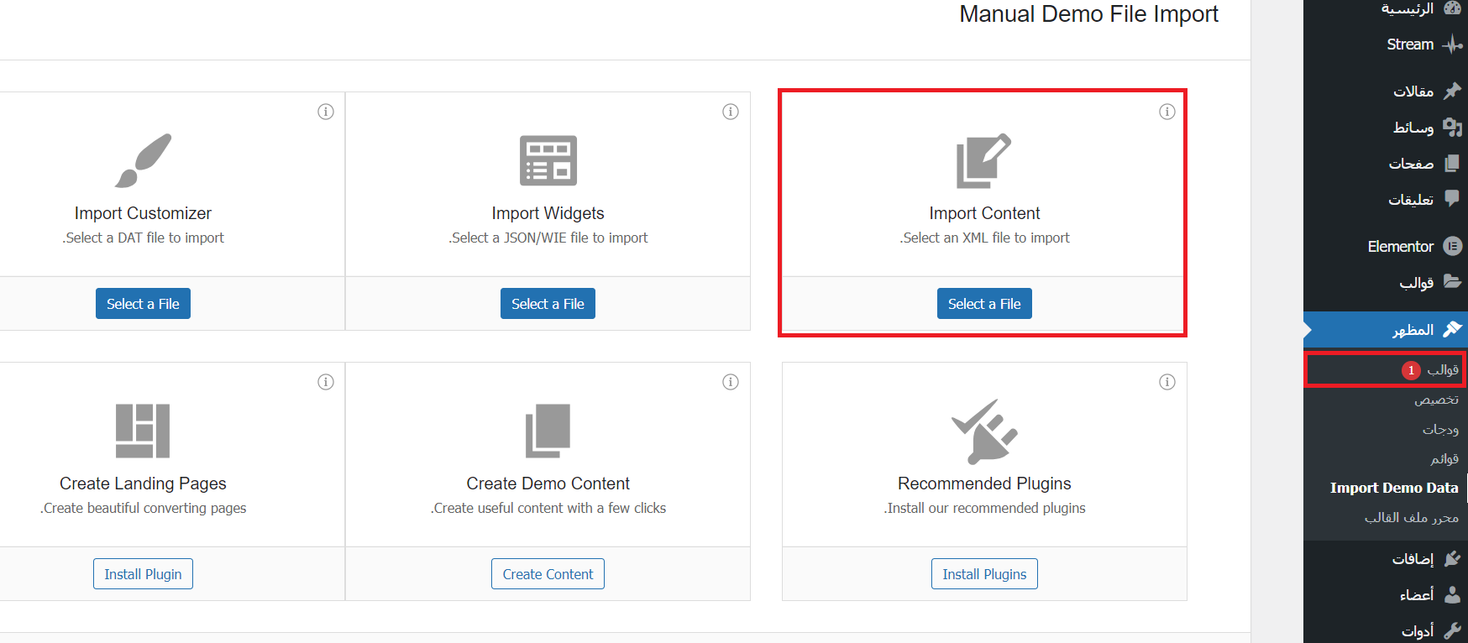Image resolution: width=1468 pixels, height=643 pixels.
Task: Open the Stream menu in sidebar
Action: point(1410,44)
